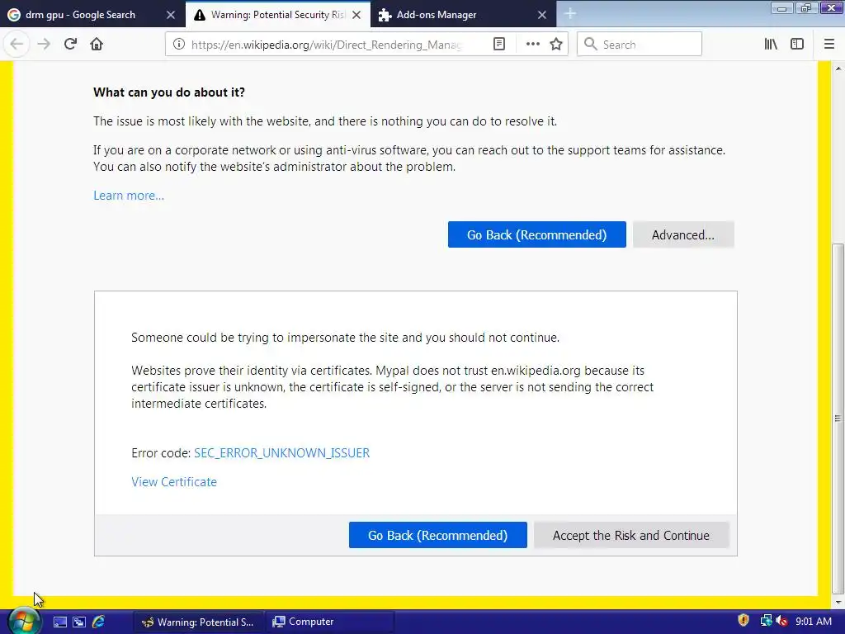Reload the current page
845x634 pixels.
point(70,45)
